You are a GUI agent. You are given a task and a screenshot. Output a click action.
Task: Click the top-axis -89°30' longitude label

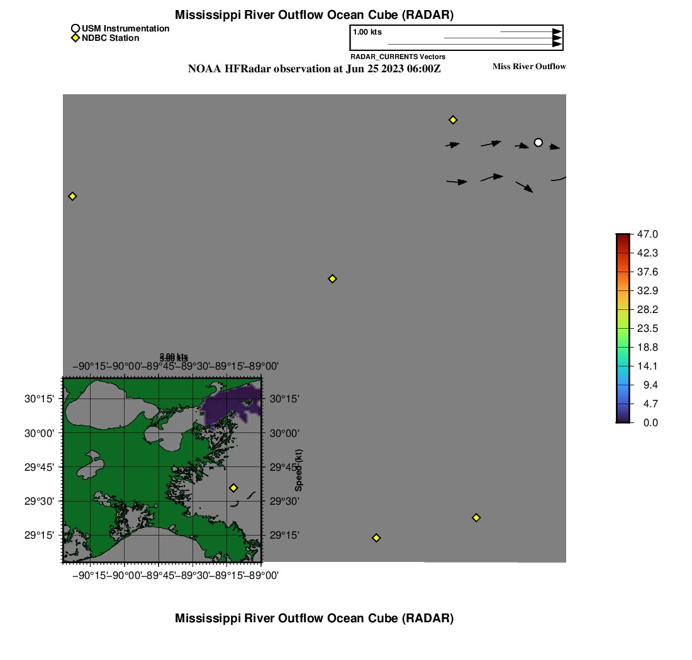(x=193, y=366)
